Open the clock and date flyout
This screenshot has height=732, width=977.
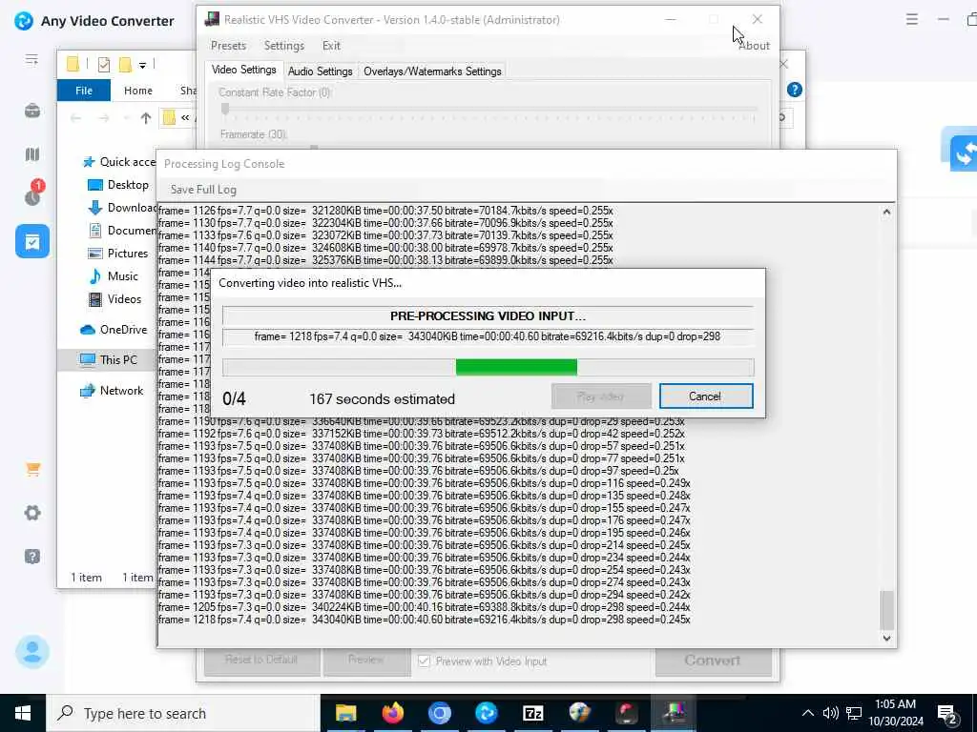(x=896, y=713)
